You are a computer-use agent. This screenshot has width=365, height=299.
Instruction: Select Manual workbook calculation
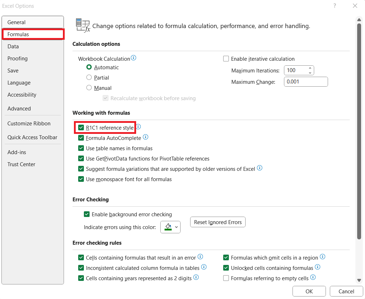89,88
